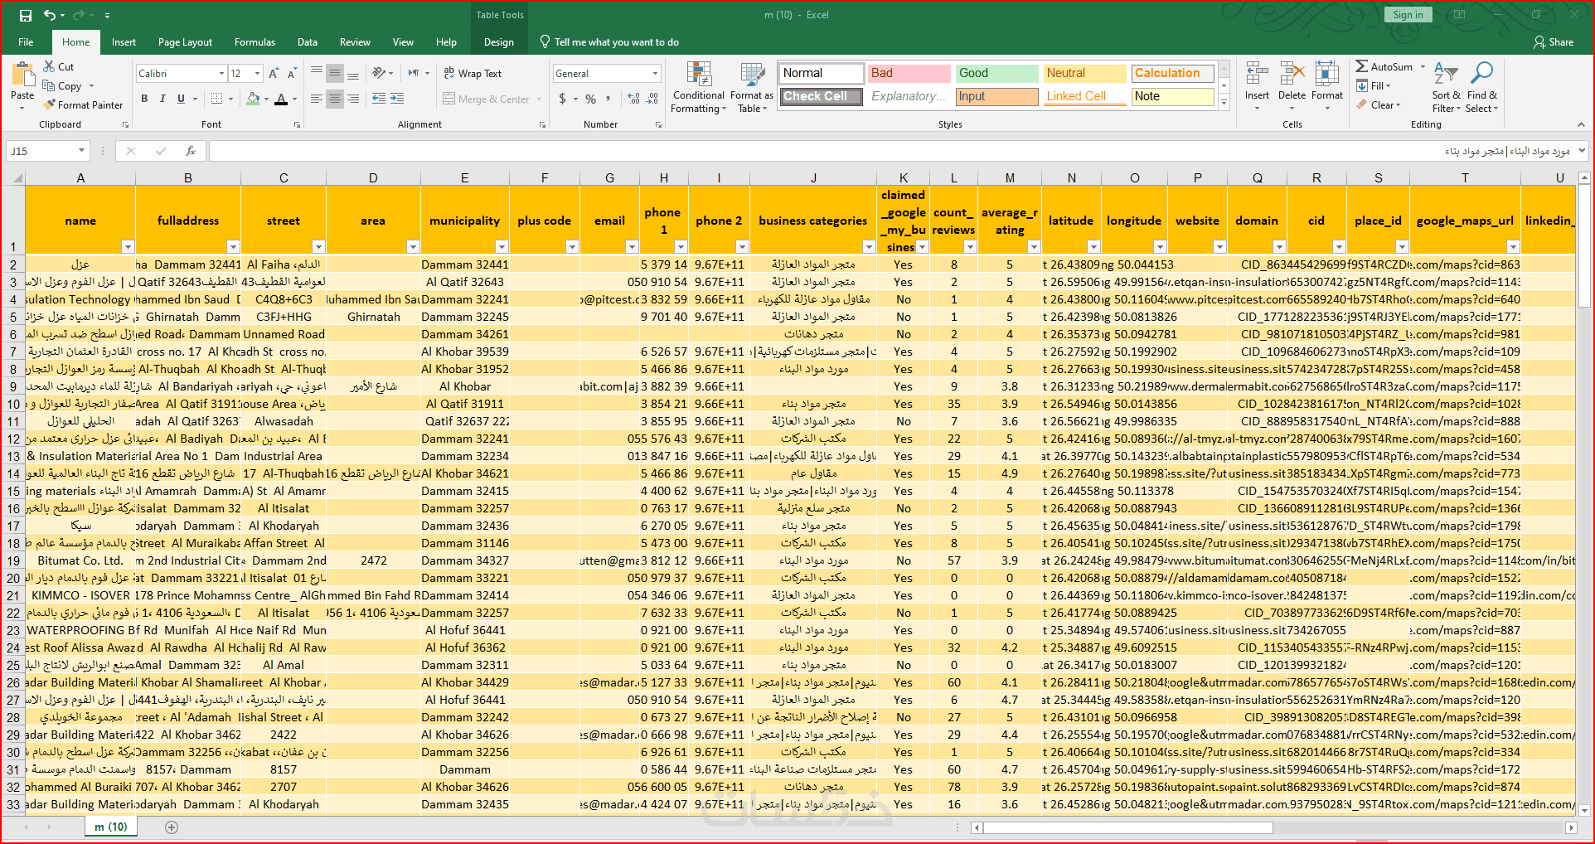Screen dimensions: 1595x844
Task: Click the Sign in button
Action: [1408, 15]
